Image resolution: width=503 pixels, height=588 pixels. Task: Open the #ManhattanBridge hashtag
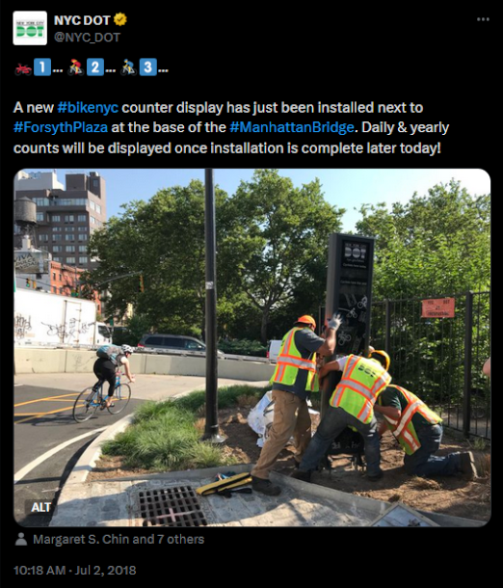pos(292,127)
